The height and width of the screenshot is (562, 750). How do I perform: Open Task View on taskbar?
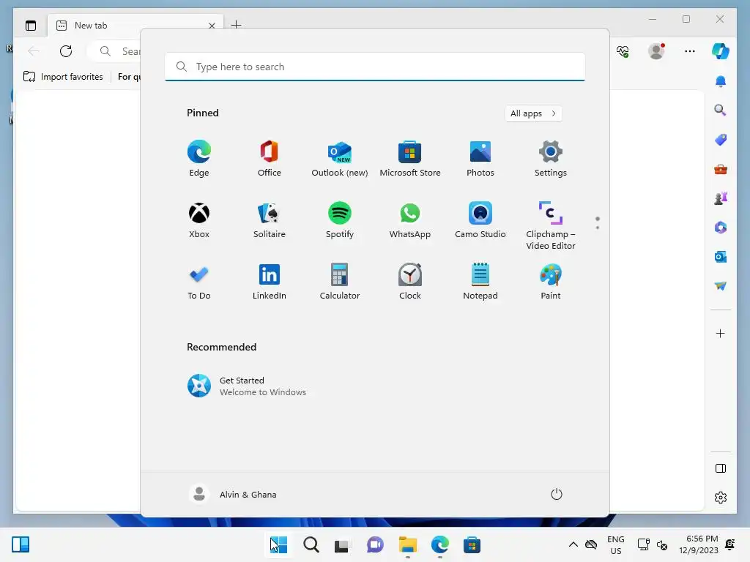tap(343, 544)
